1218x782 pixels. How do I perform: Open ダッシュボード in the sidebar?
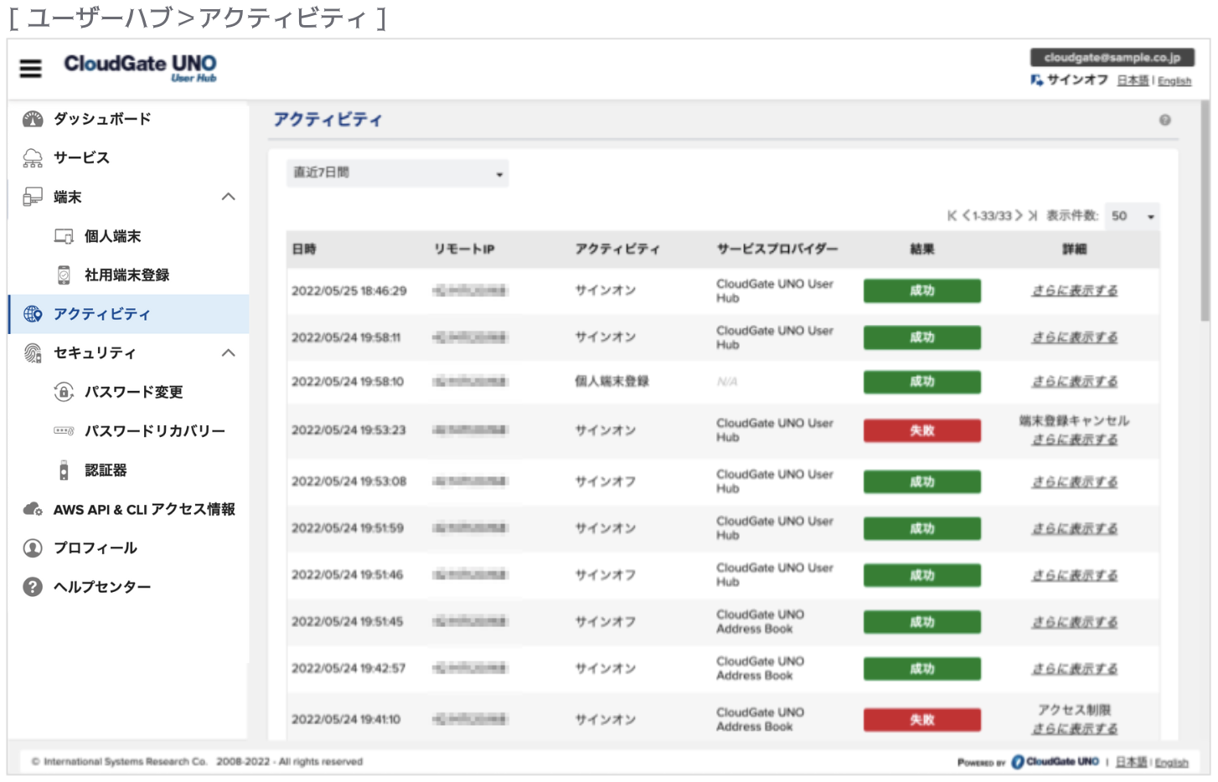[103, 119]
